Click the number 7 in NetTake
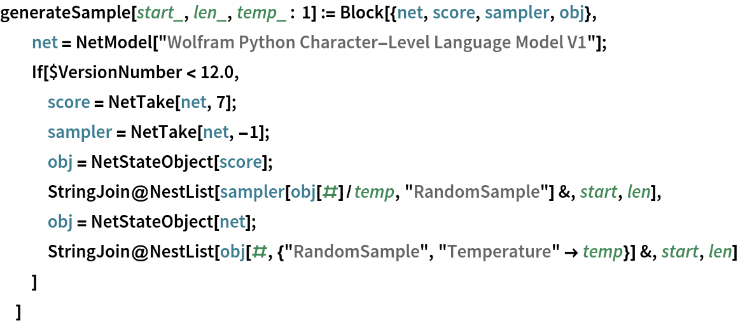Screen dimensions: 738x323 pyautogui.click(x=227, y=103)
